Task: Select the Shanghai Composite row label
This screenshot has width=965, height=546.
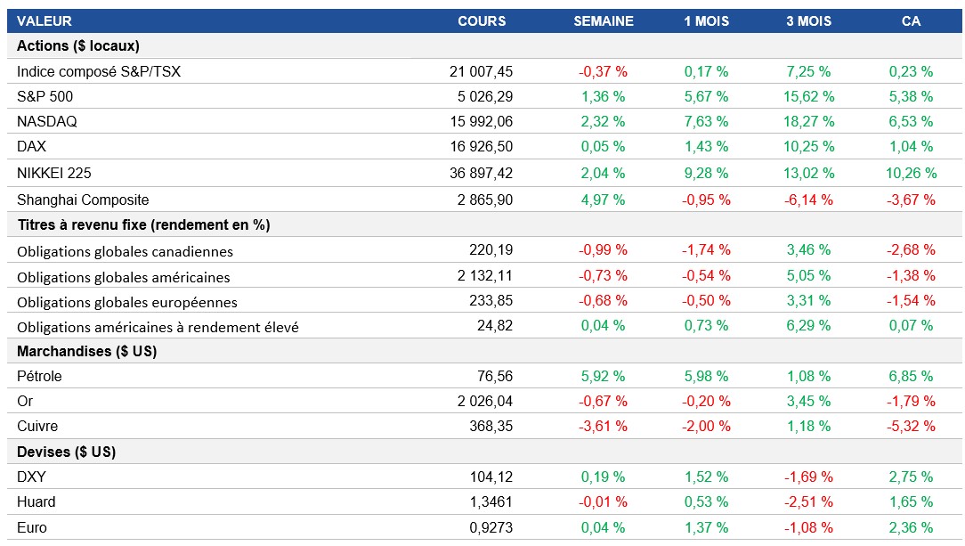Action: pos(83,200)
